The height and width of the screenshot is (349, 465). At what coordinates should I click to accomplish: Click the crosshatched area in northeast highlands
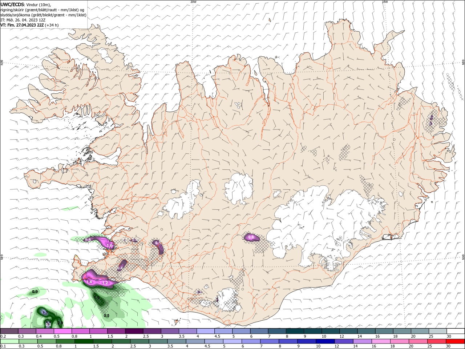pos(345,152)
